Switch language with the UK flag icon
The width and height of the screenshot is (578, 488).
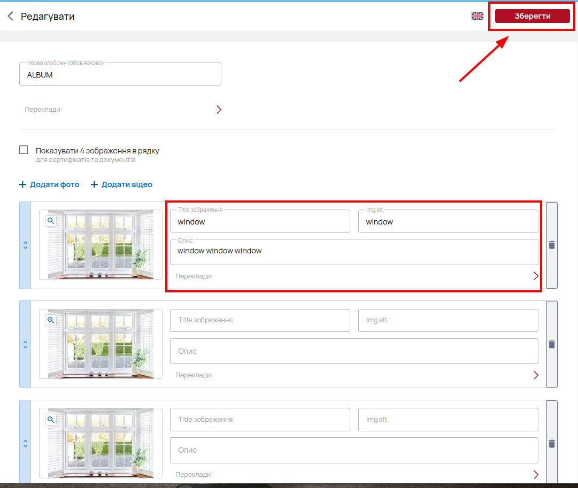click(477, 16)
